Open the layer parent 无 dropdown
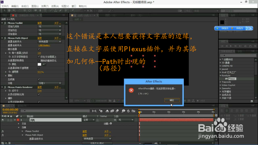 click(126, 120)
